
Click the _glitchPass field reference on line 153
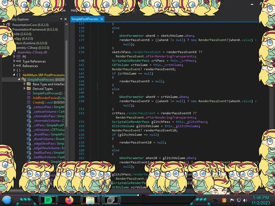(196, 122)
